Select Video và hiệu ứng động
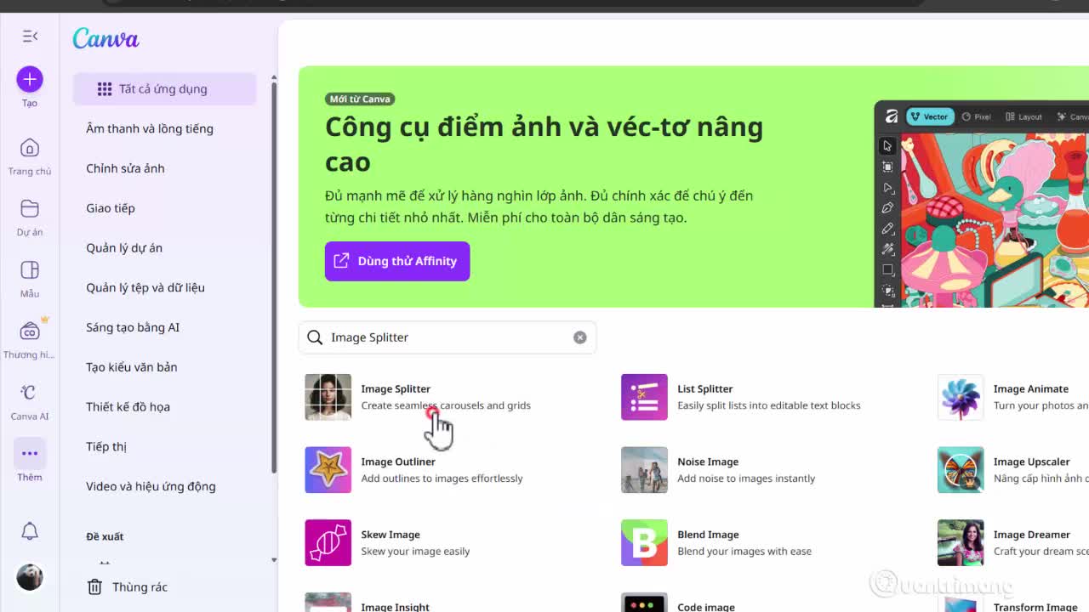Screen dimensions: 1089x612 [x=151, y=486]
